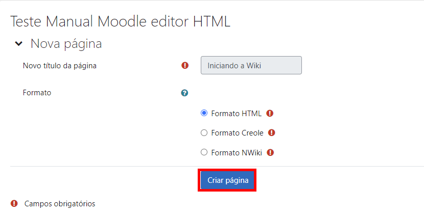Select the Formato NWiki radio button
The width and height of the screenshot is (424, 216).
click(x=204, y=152)
